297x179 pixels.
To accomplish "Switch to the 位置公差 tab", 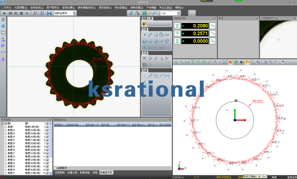I will click(x=72, y=172).
